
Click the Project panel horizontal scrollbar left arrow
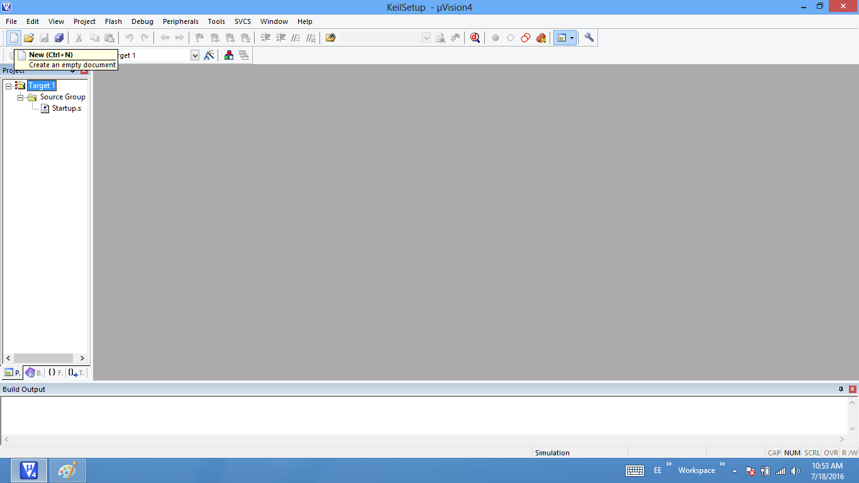pyautogui.click(x=9, y=358)
